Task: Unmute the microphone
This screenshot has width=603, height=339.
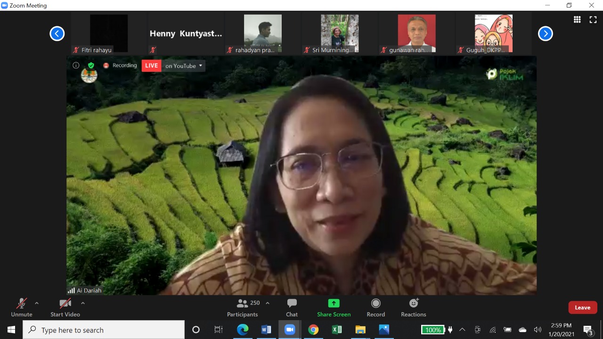Action: coord(22,307)
